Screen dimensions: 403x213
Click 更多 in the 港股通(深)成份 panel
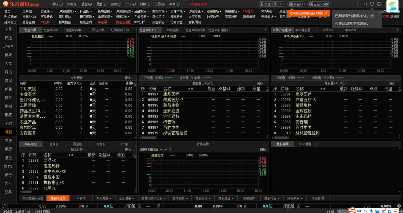coord(394,83)
